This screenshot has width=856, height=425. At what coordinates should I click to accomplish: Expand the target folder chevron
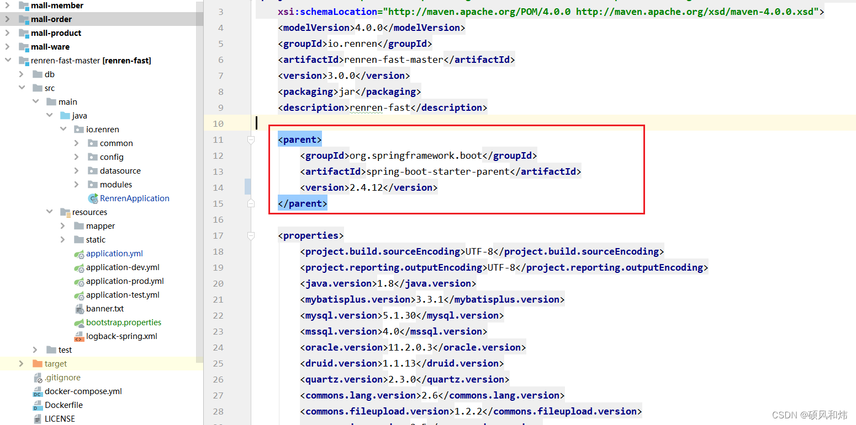[x=21, y=364]
